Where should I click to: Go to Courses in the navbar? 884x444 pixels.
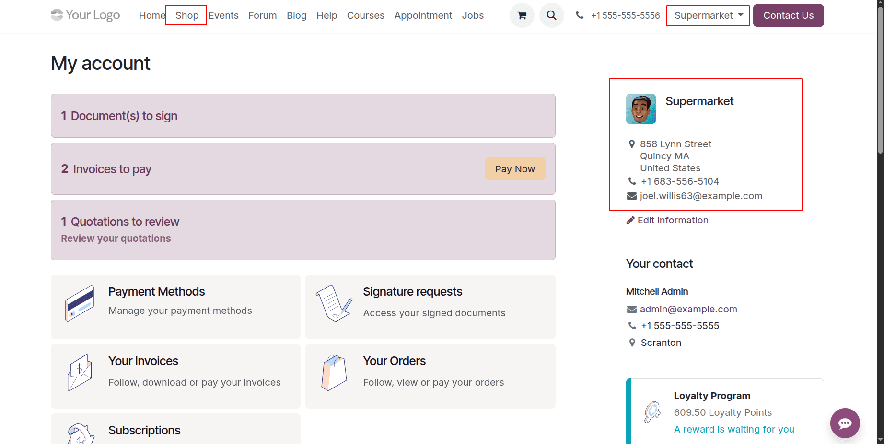click(365, 15)
